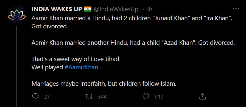Click the reply speech bubble icon
Image resolution: width=246 pixels, height=107 pixels.
(35, 96)
